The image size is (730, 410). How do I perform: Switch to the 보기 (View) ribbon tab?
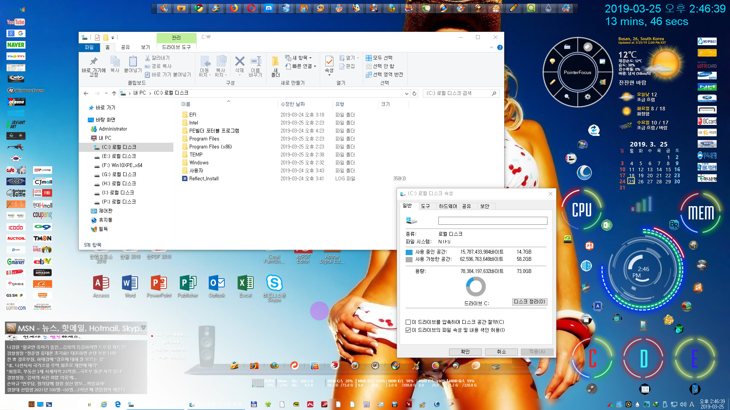point(146,47)
